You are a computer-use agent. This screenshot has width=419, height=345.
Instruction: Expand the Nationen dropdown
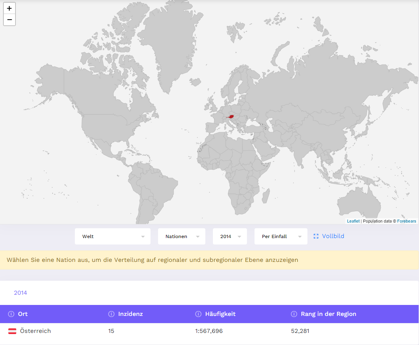pos(182,237)
